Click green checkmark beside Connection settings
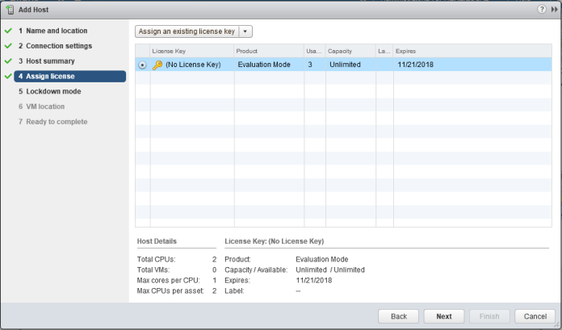The height and width of the screenshot is (330, 562). (7, 46)
